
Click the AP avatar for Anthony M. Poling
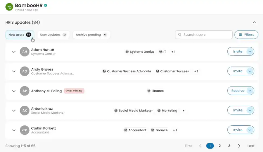(x=25, y=91)
